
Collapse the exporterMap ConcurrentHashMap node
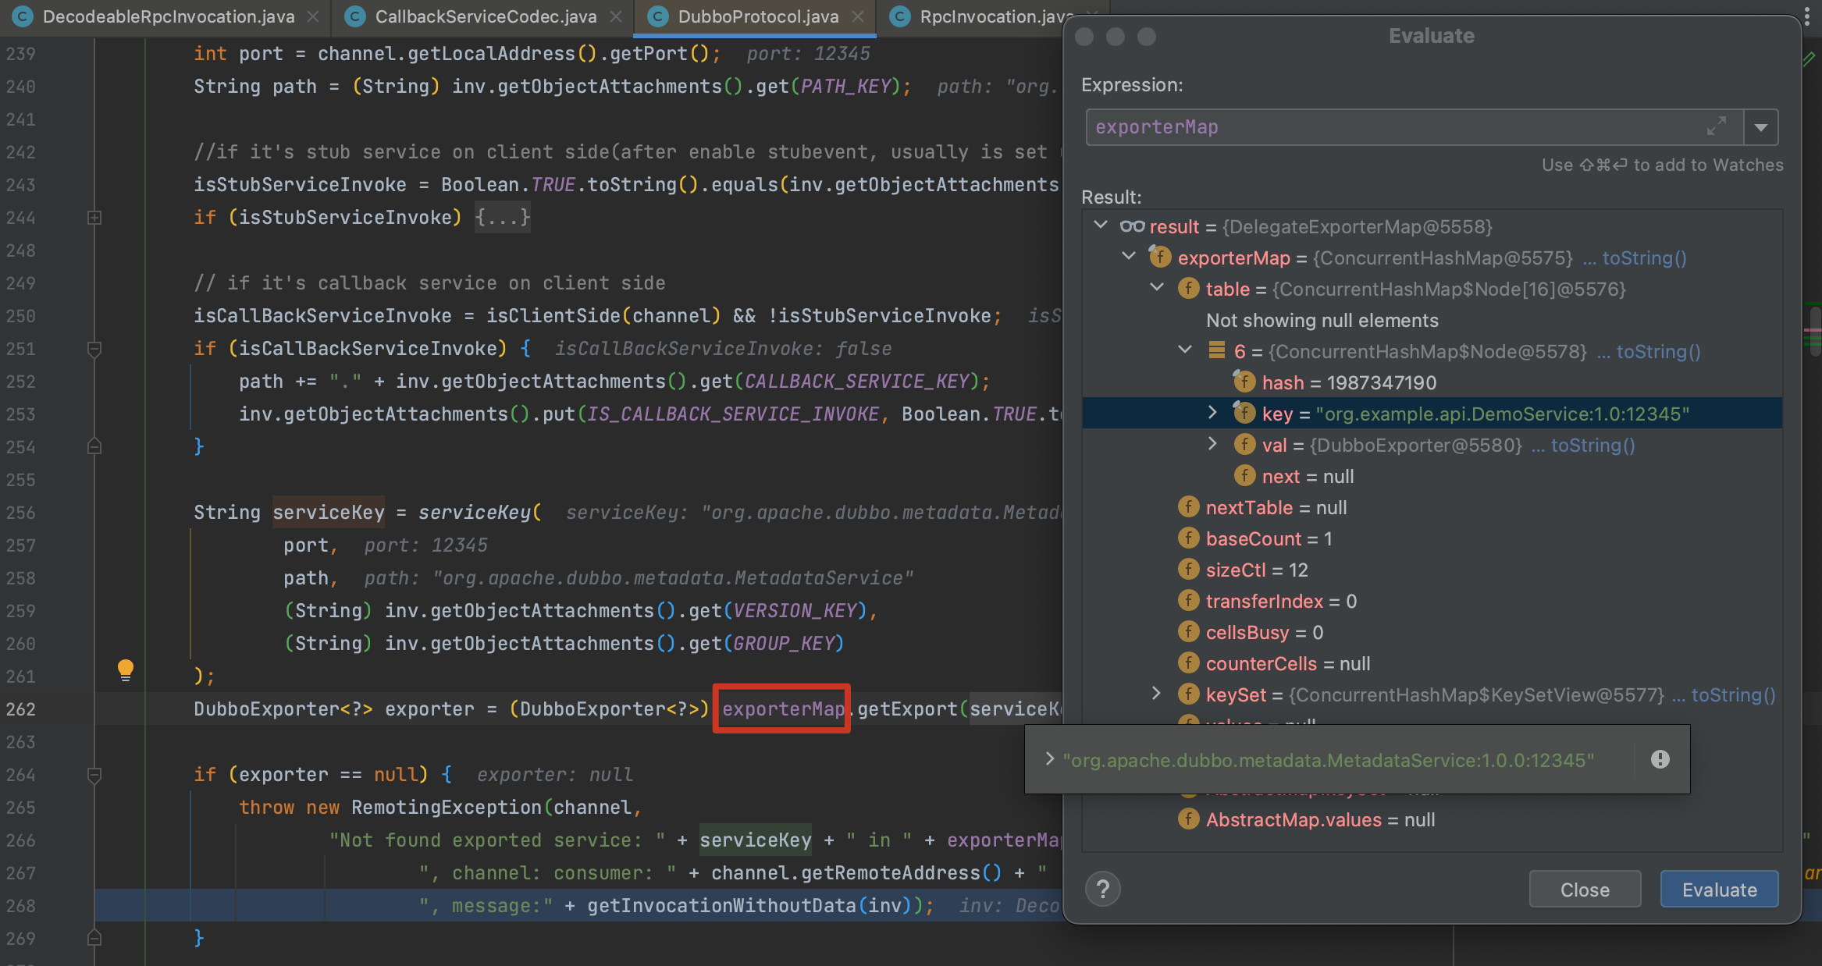pyautogui.click(x=1129, y=257)
